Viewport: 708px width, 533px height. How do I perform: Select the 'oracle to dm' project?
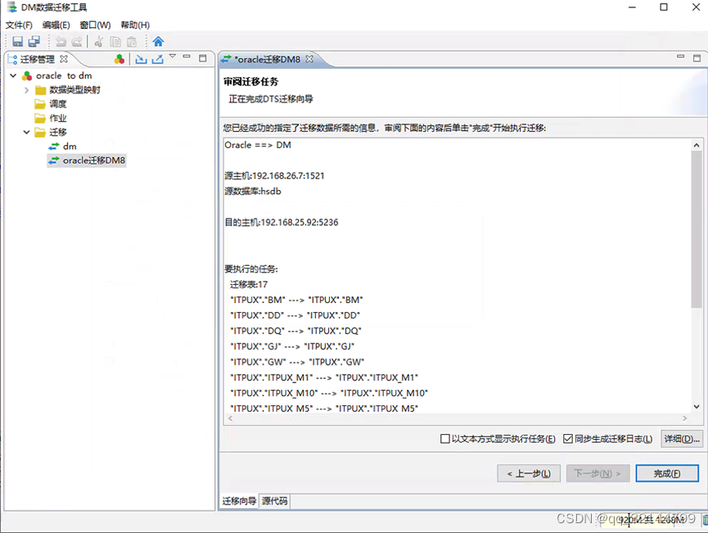click(64, 76)
